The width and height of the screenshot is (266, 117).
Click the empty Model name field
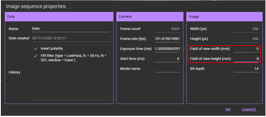(167, 69)
